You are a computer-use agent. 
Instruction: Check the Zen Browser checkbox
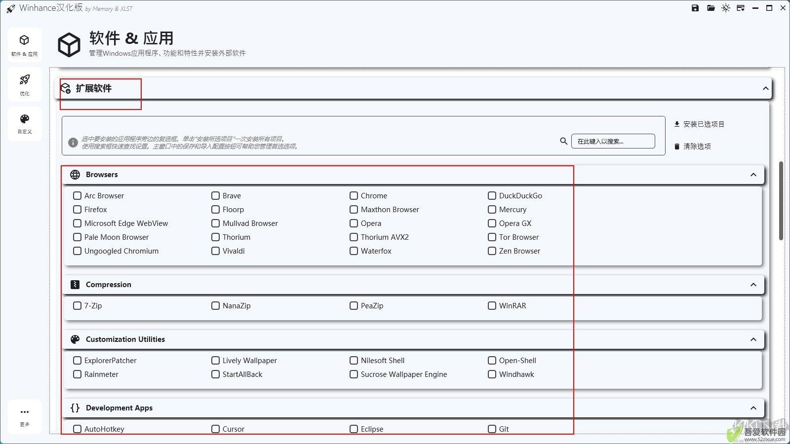(x=492, y=251)
